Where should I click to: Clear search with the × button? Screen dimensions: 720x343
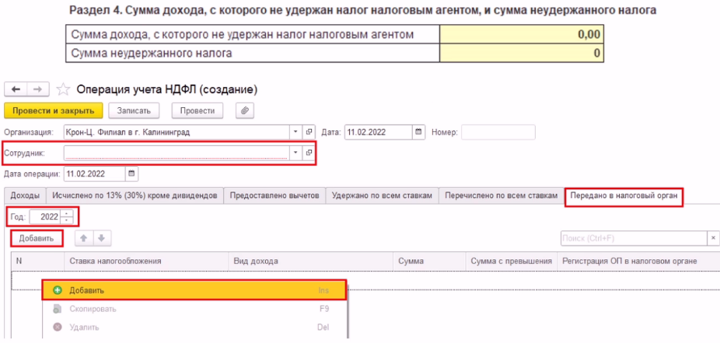coord(713,237)
